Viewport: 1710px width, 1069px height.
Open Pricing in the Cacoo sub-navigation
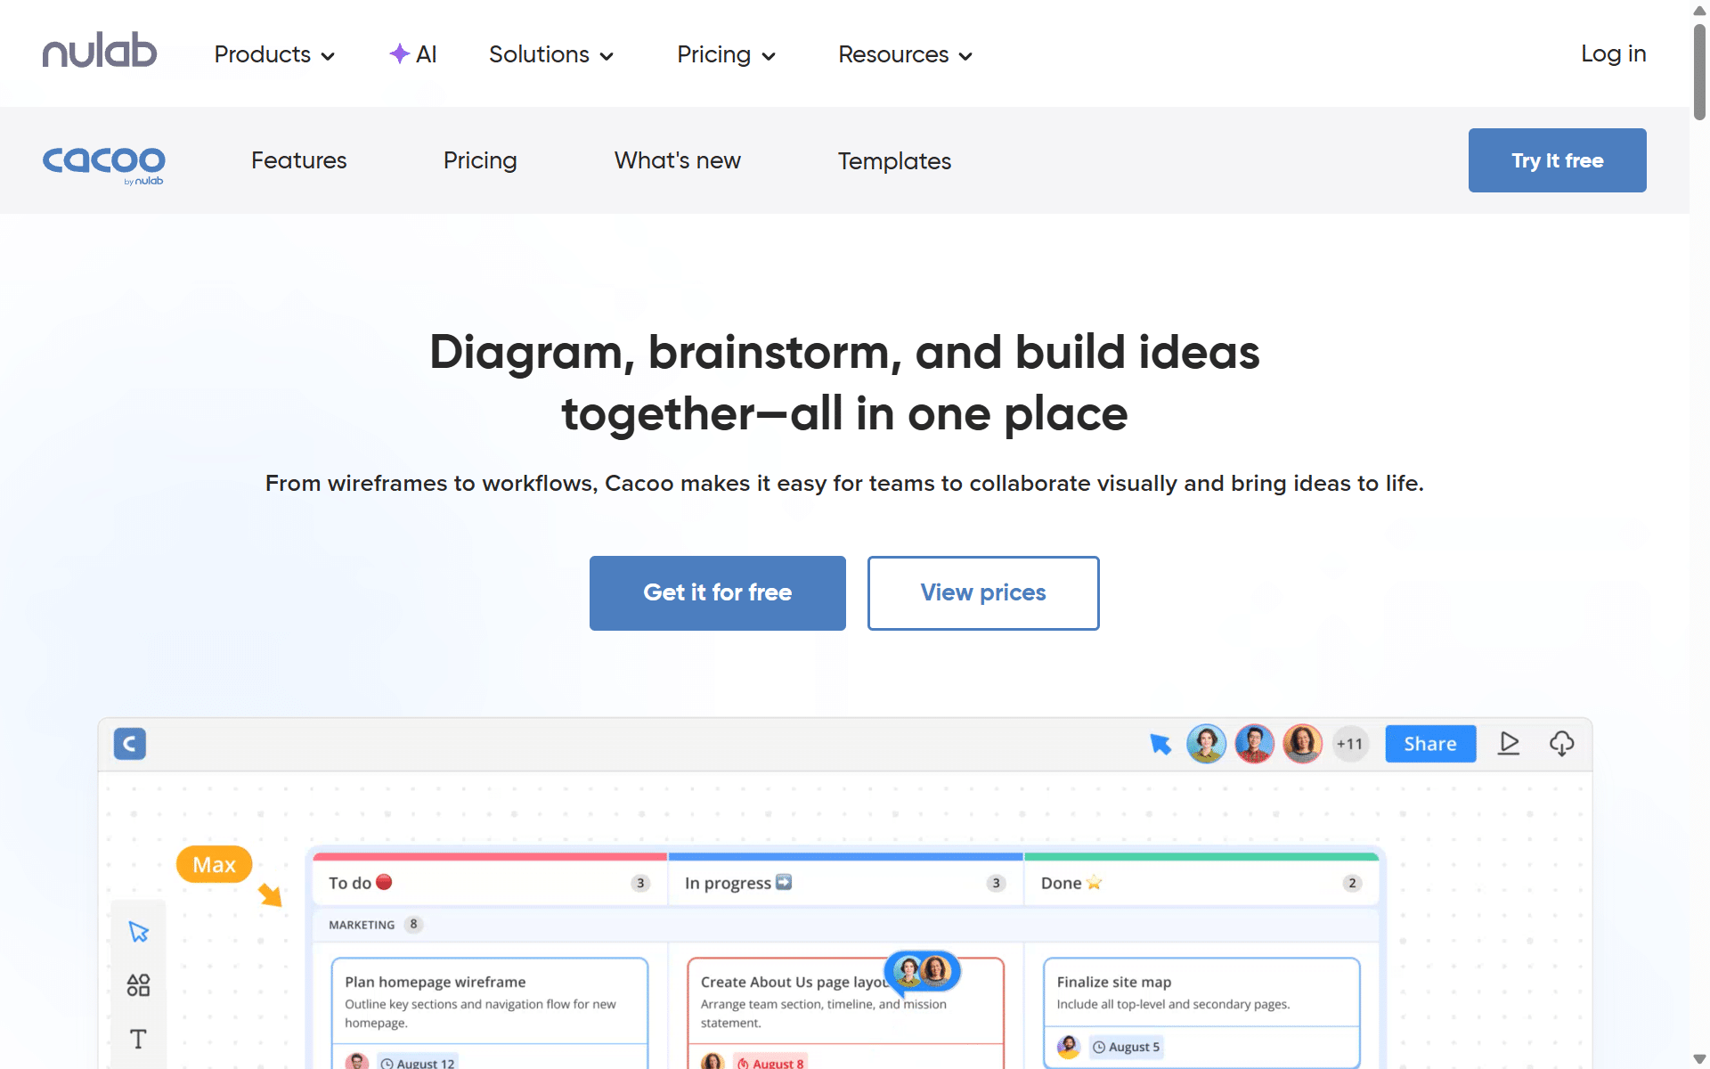[480, 160]
